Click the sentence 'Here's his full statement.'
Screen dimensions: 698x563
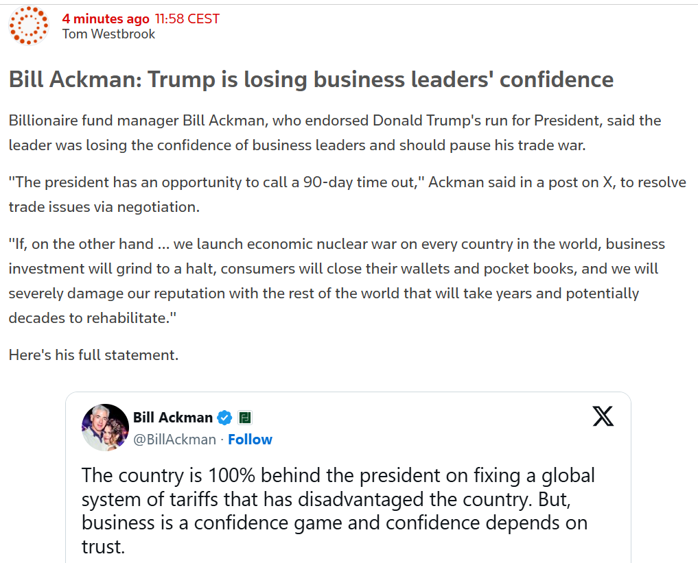click(x=93, y=355)
